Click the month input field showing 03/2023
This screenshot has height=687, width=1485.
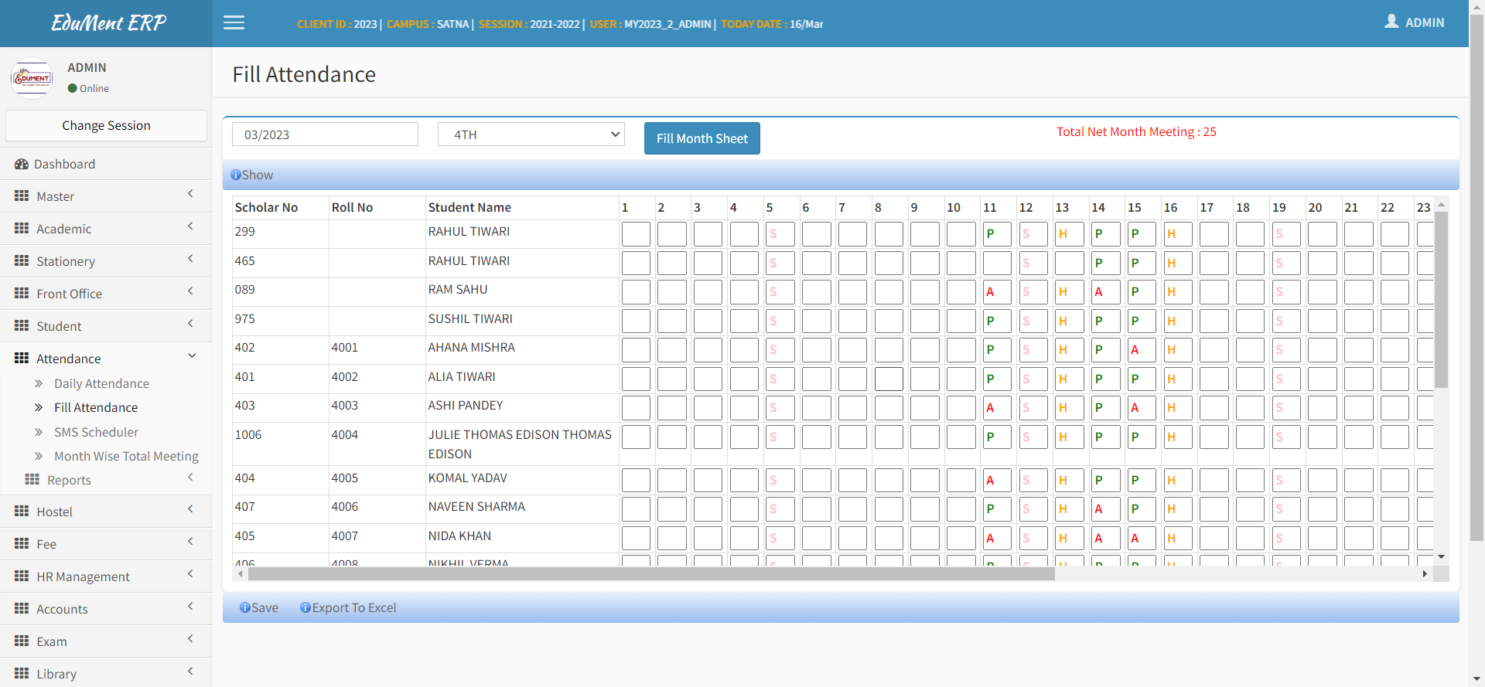point(325,134)
